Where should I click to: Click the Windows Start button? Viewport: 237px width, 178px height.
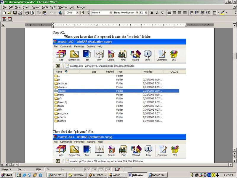pos(7,175)
